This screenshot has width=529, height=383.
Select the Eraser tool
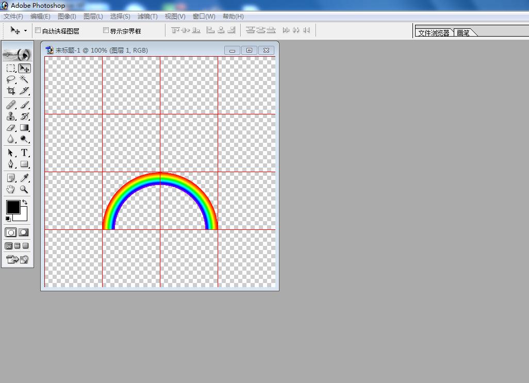pyautogui.click(x=11, y=128)
